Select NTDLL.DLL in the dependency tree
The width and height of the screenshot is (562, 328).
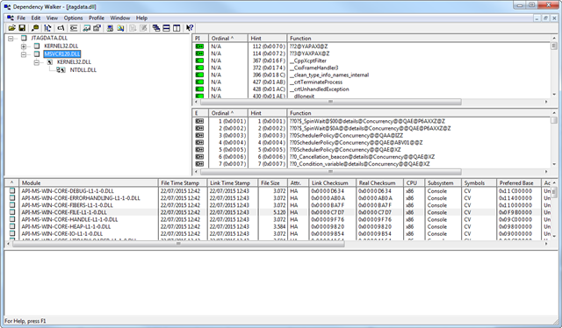(x=83, y=70)
